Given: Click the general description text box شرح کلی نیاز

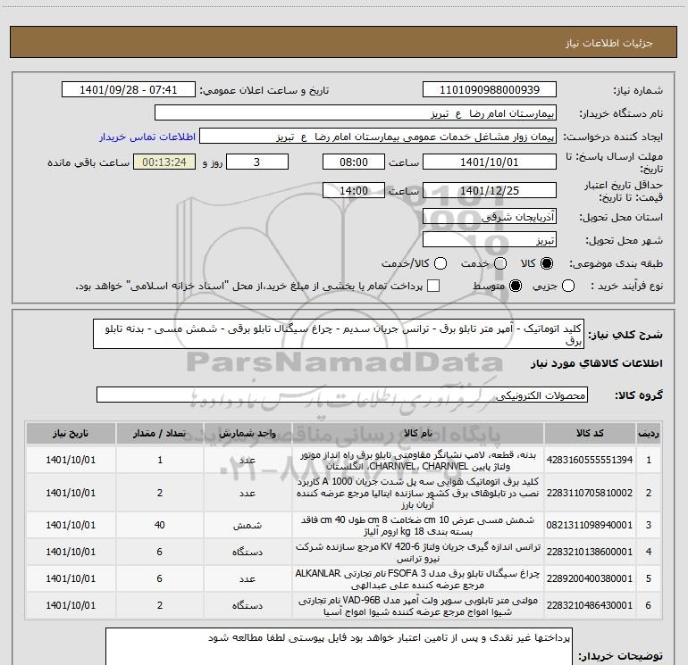Looking at the screenshot, I should coord(339,334).
